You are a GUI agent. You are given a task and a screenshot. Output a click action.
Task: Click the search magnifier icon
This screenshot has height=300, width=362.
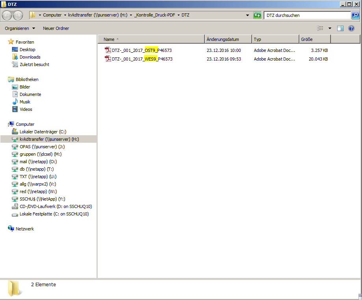pyautogui.click(x=355, y=15)
